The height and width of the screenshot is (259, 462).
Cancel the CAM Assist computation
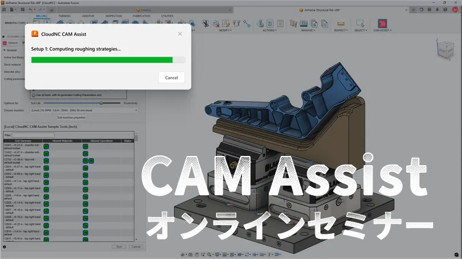pyautogui.click(x=172, y=78)
